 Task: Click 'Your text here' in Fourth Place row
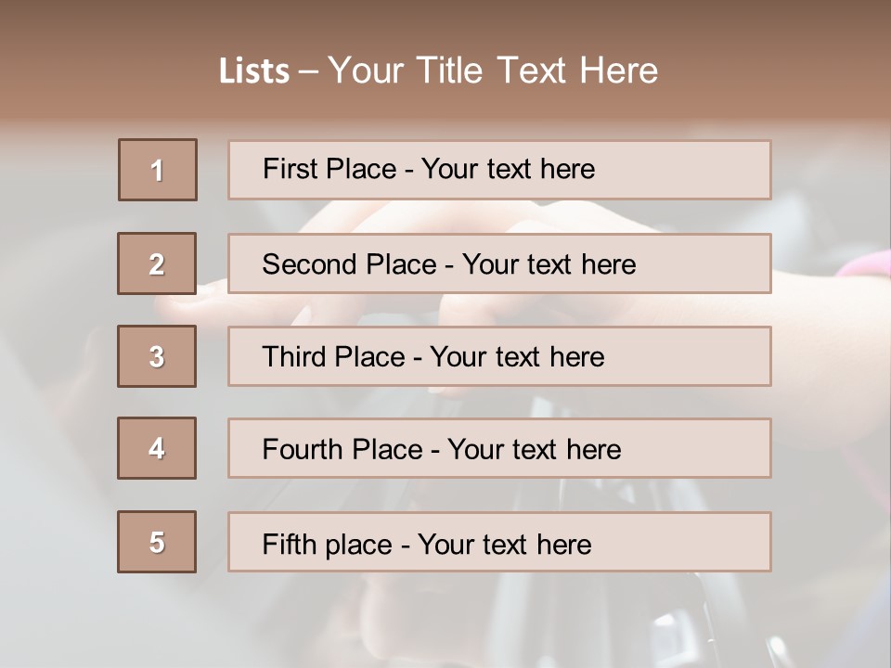(534, 450)
